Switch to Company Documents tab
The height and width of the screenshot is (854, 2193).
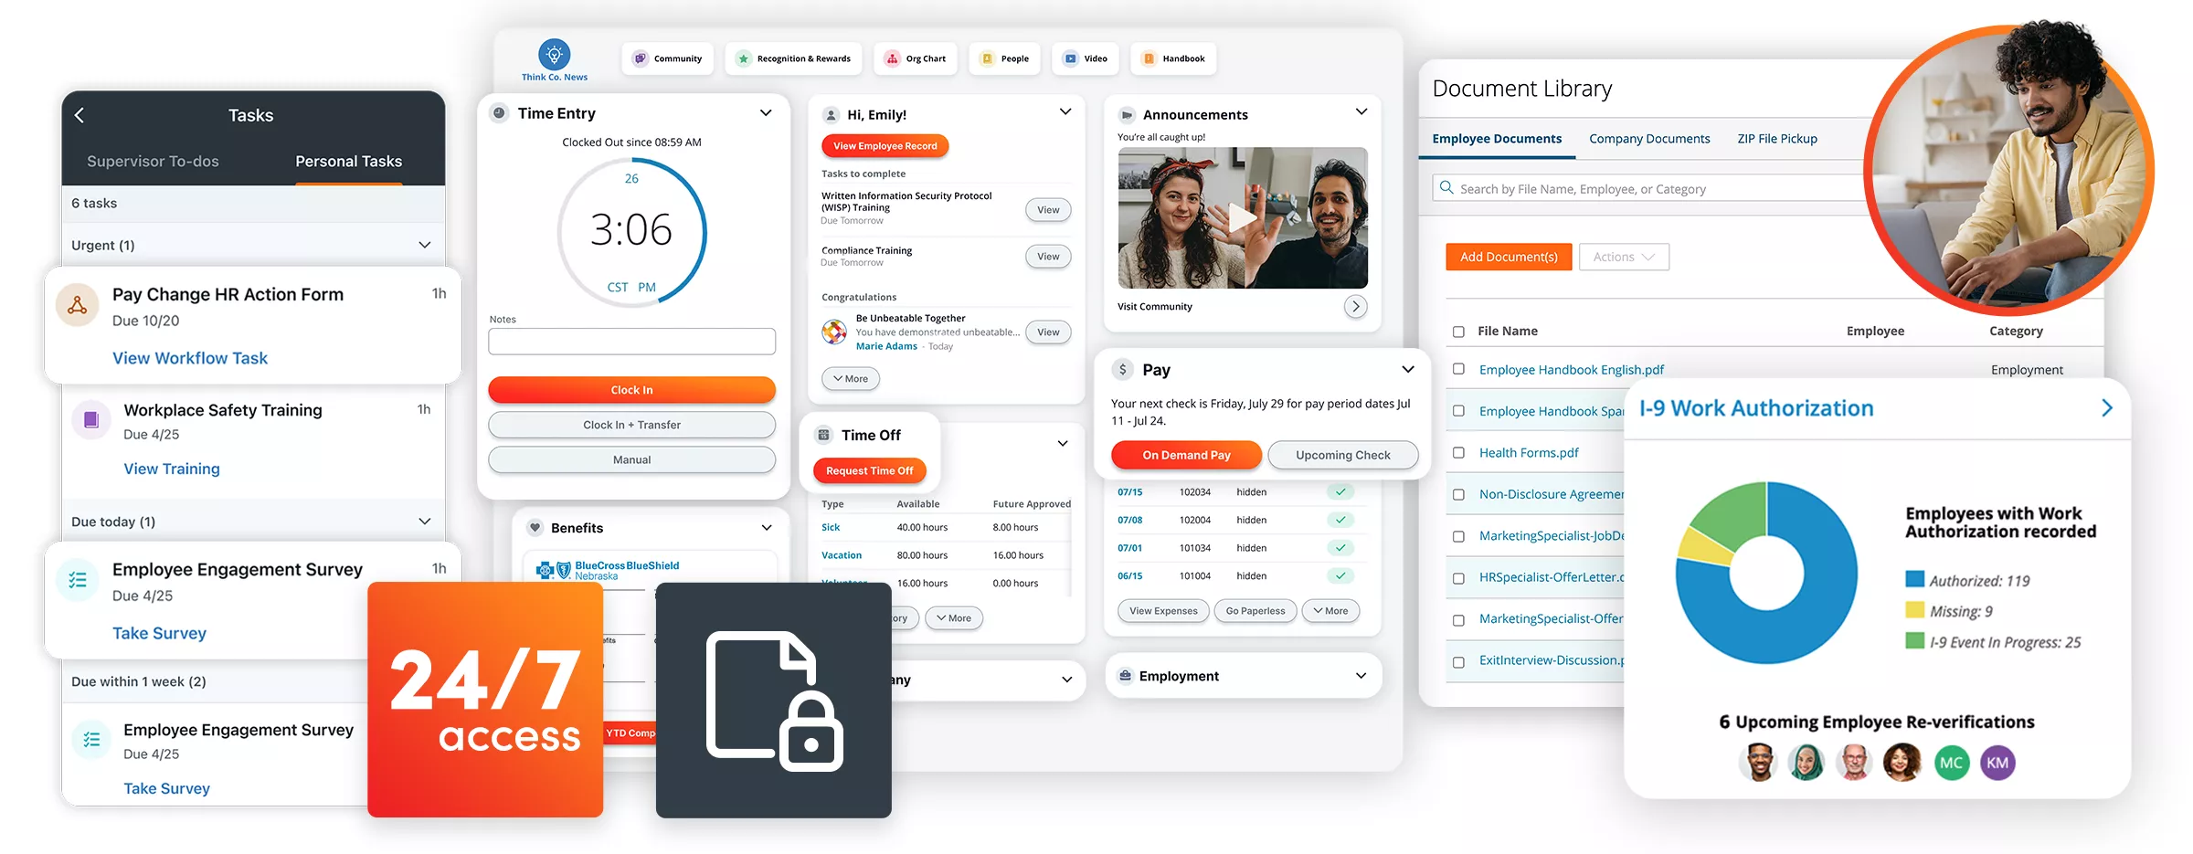1648,139
